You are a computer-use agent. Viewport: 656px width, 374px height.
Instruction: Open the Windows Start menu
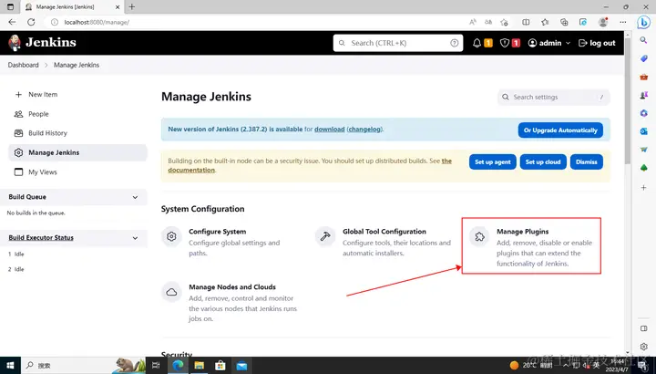pos(10,365)
